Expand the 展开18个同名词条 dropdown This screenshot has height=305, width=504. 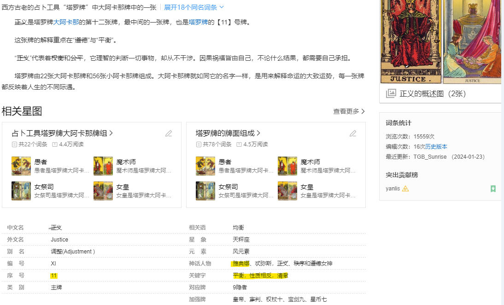click(x=194, y=7)
